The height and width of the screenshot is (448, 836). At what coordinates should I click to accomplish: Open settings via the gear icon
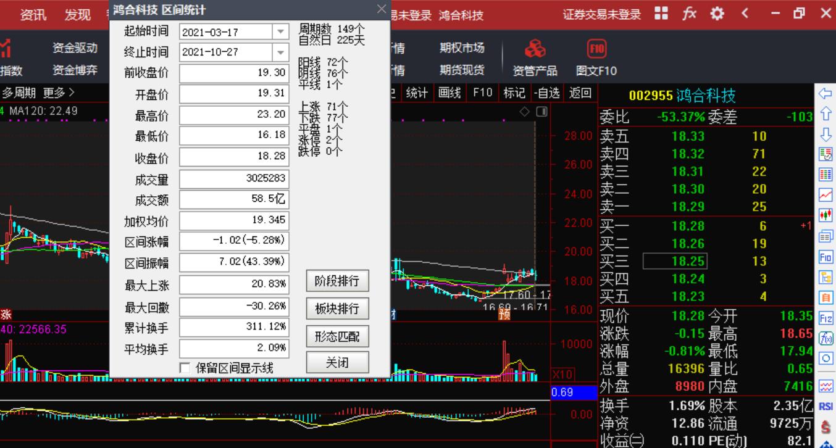click(x=717, y=14)
